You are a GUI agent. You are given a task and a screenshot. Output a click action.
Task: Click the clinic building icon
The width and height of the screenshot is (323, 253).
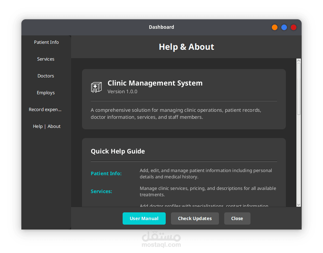pyautogui.click(x=96, y=87)
